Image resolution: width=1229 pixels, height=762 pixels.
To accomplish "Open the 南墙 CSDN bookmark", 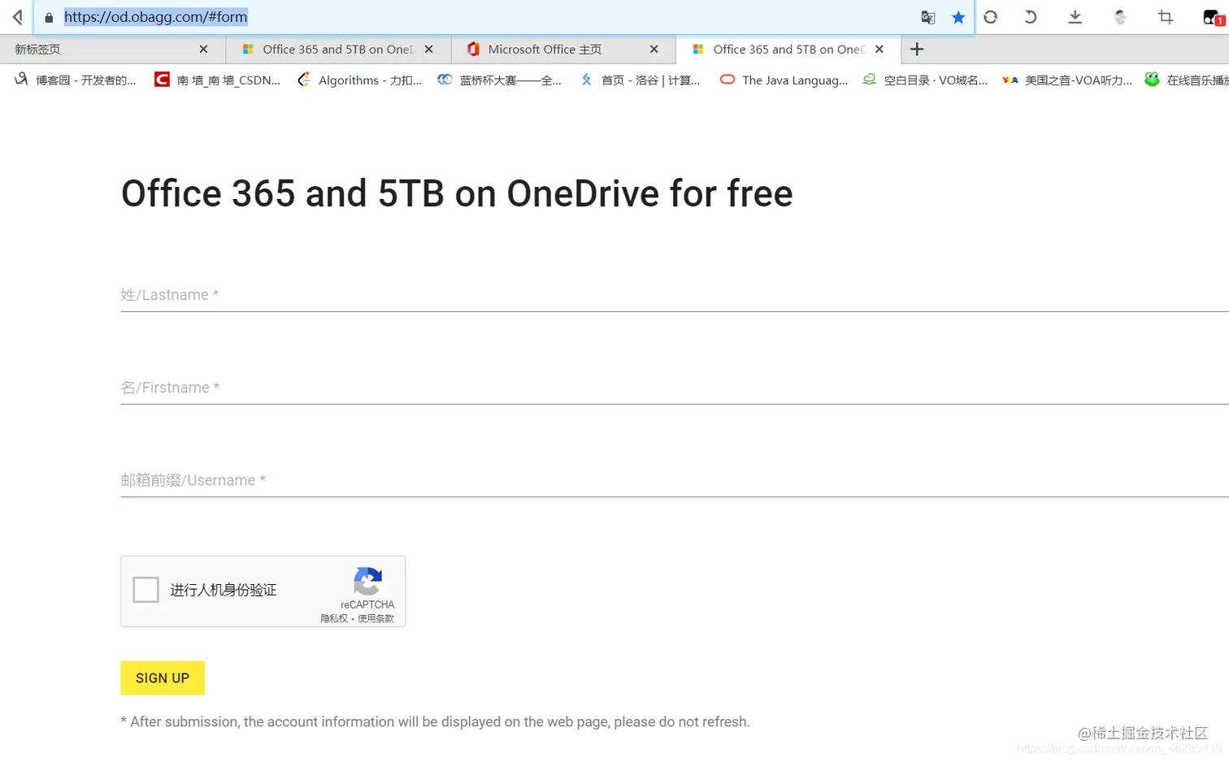I will [217, 80].
